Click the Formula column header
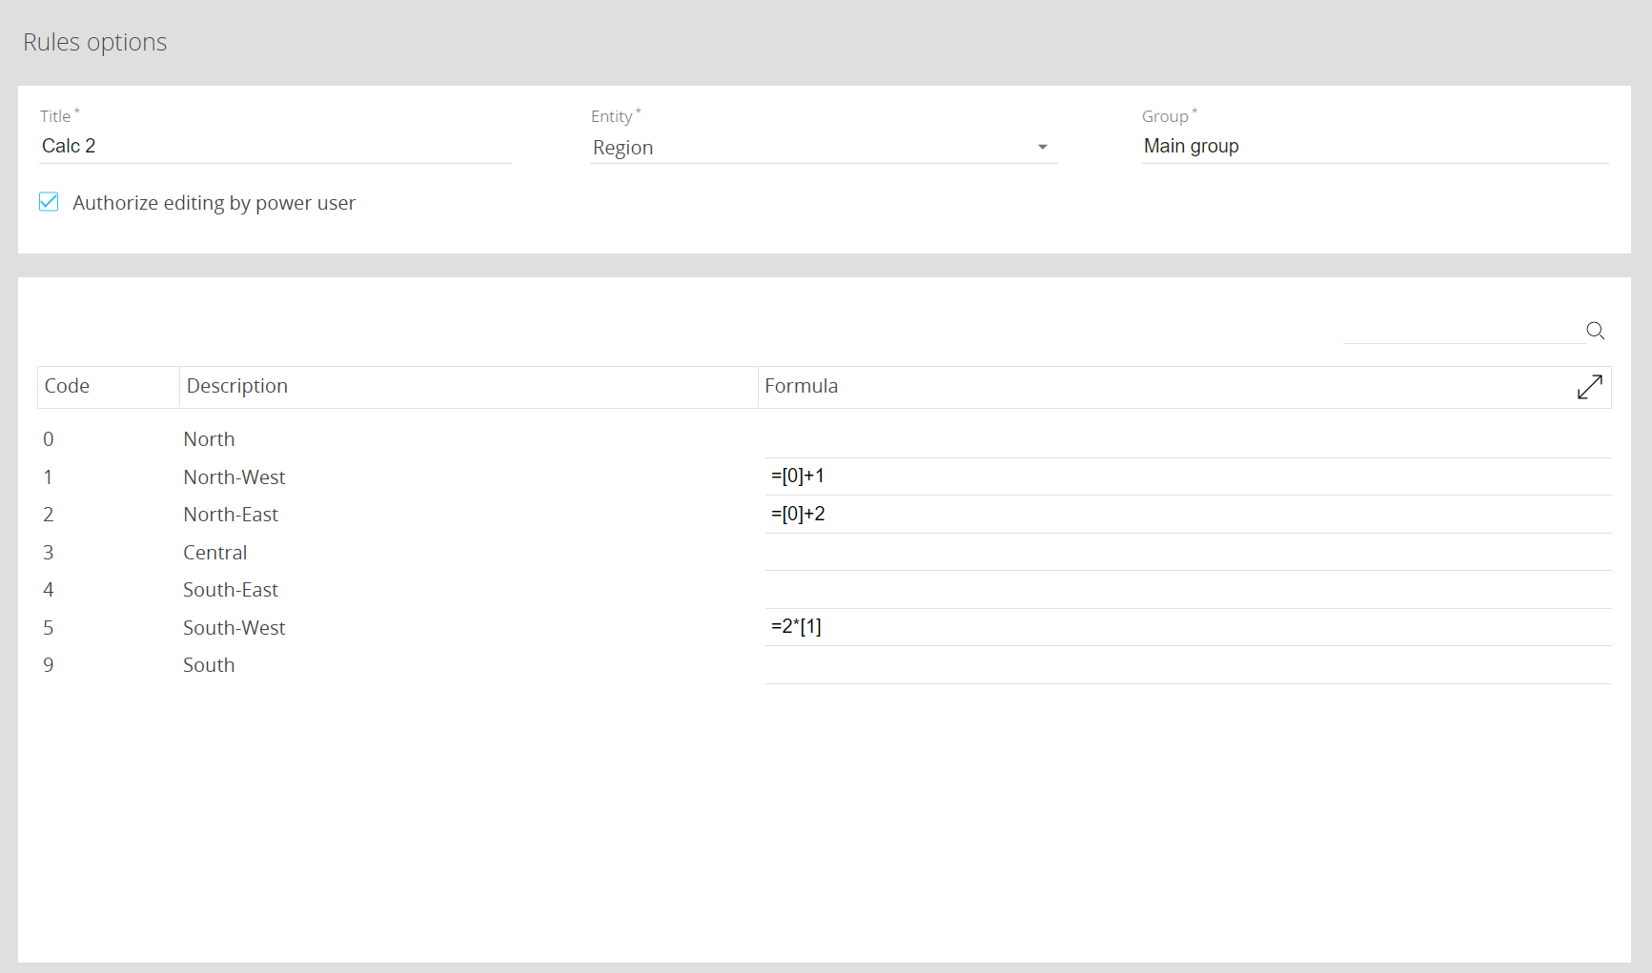This screenshot has height=973, width=1652. point(802,386)
